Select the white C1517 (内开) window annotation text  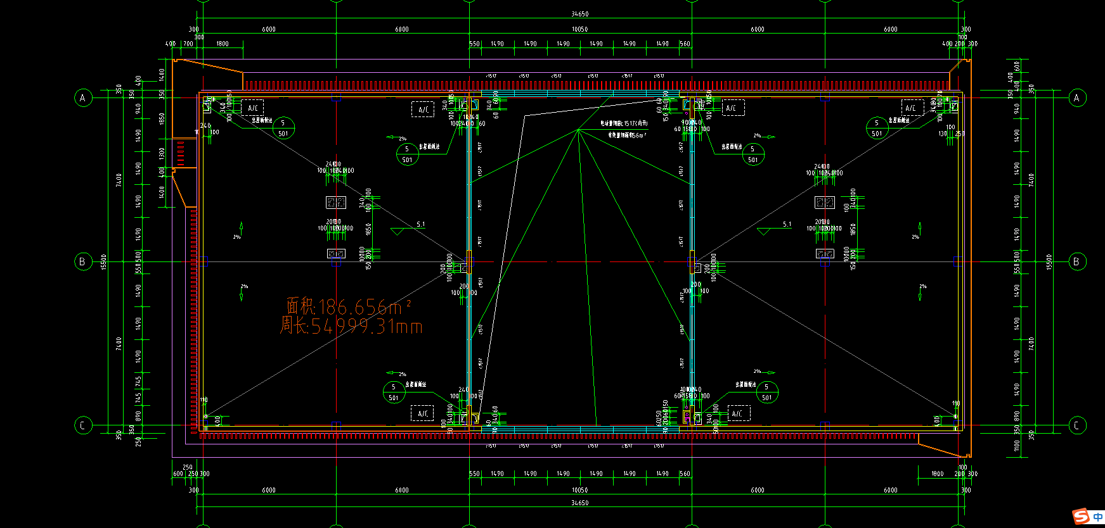[624, 123]
